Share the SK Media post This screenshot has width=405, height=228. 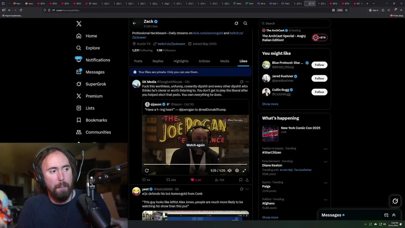pos(247,180)
